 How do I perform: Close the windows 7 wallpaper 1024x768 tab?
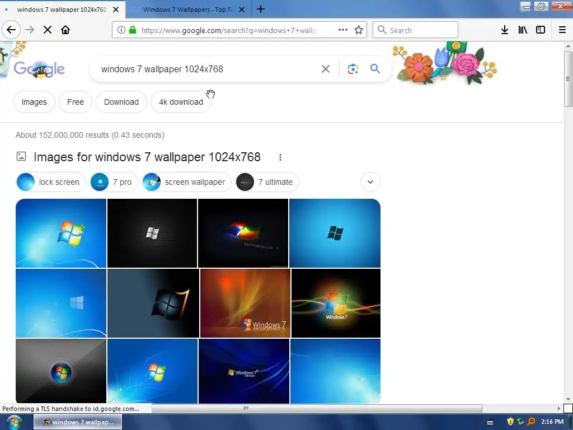116,10
